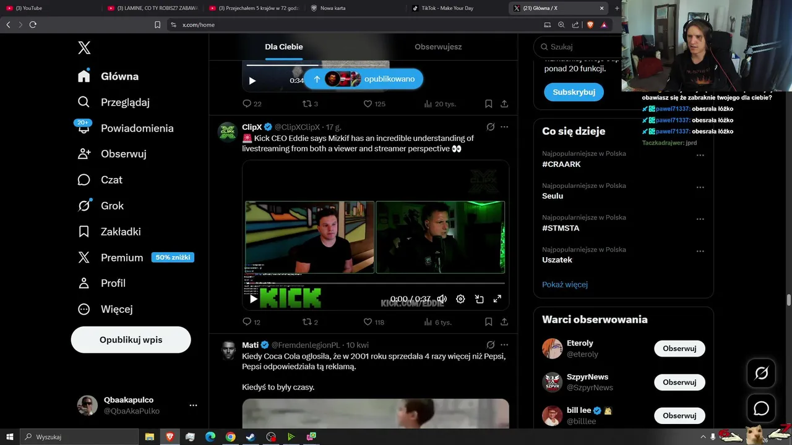Bookmark this page in the address bar
Viewport: 792px width, 445px height.
tap(157, 25)
